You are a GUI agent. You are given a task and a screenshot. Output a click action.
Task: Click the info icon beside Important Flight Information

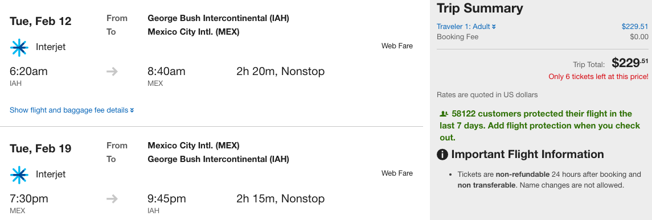click(442, 155)
